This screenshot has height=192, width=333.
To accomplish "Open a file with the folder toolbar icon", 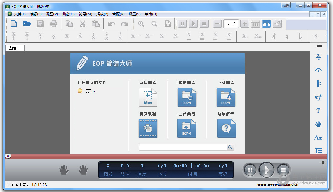I will pos(27,24).
